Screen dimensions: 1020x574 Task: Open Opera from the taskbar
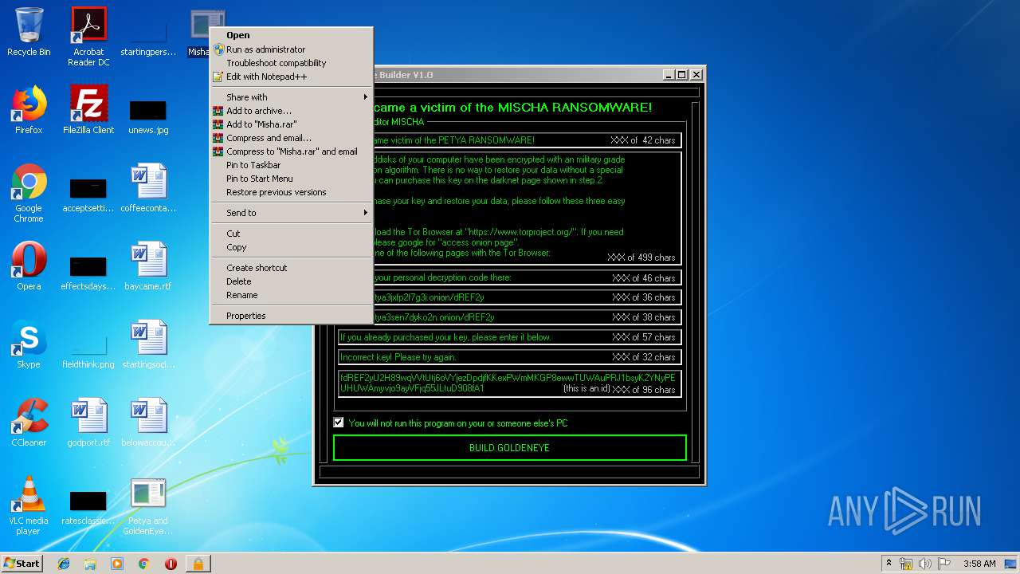(171, 564)
